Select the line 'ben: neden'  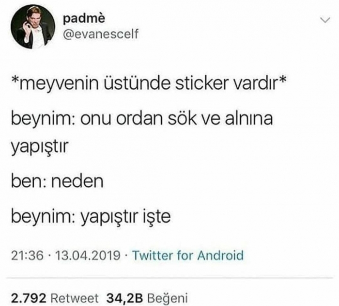click(57, 181)
